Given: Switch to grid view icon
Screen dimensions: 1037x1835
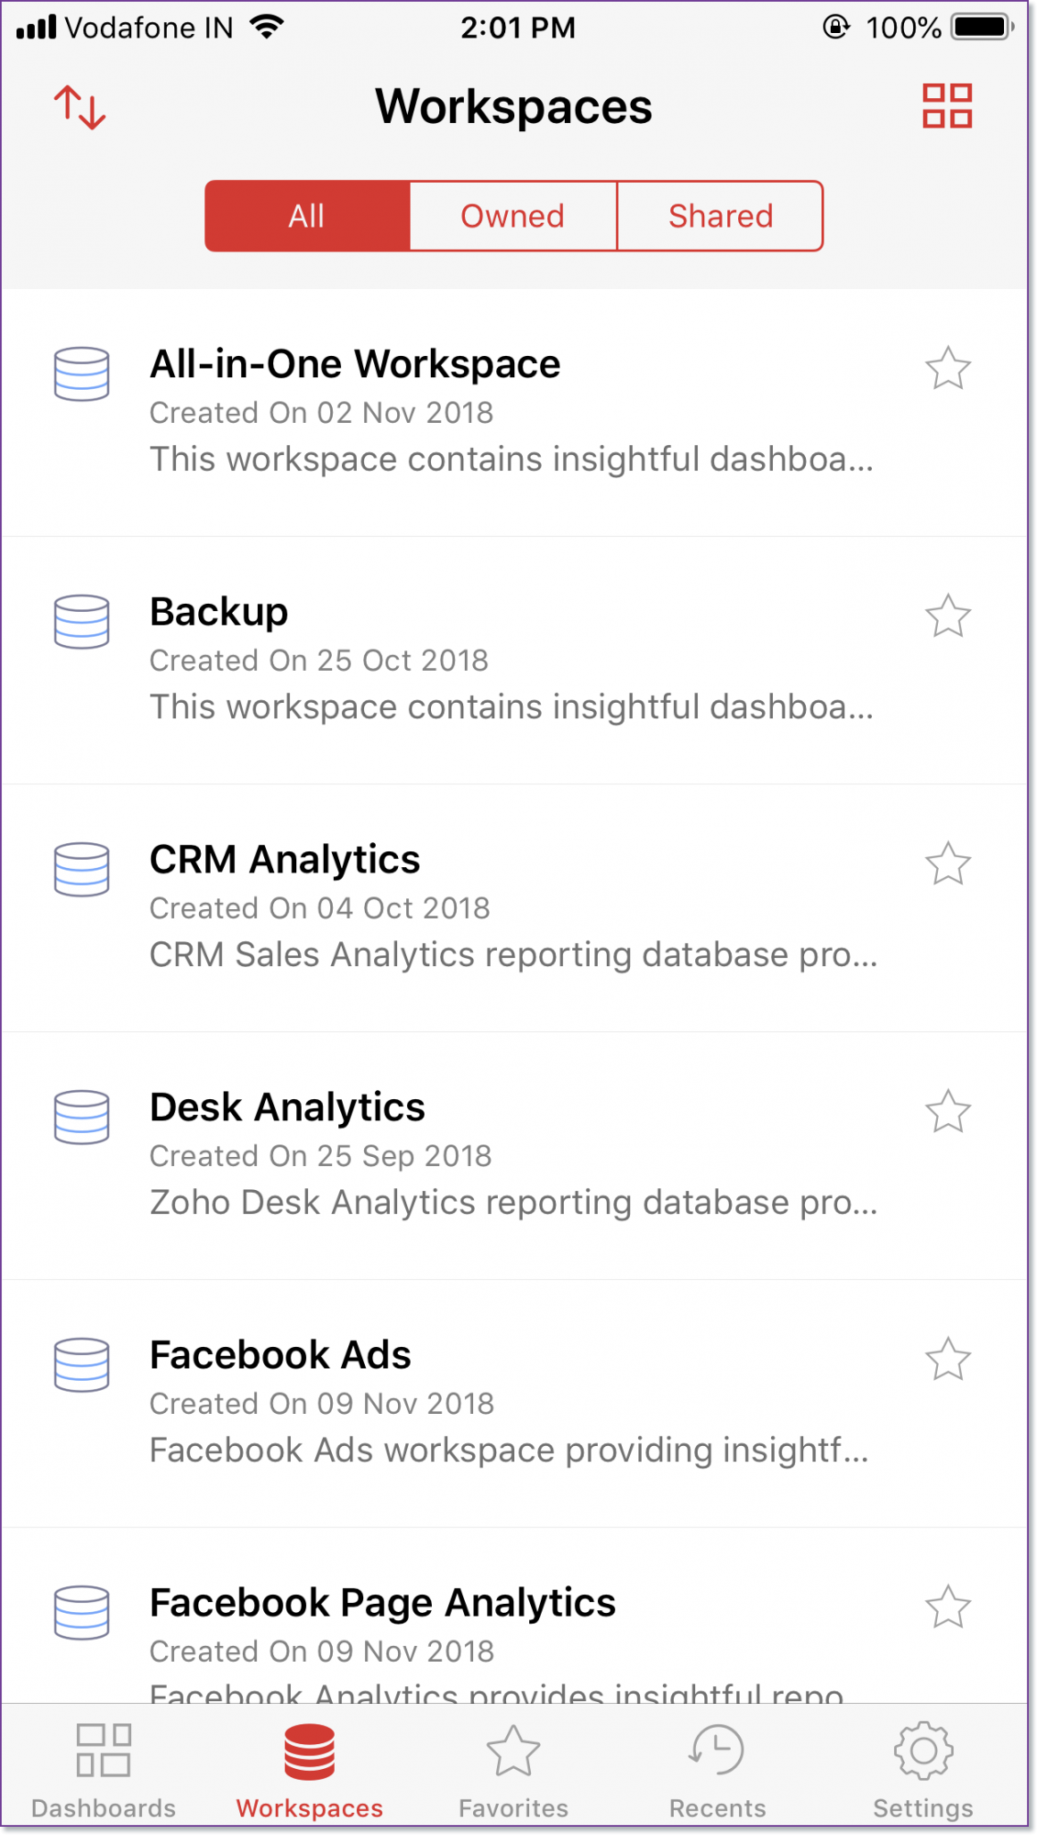Looking at the screenshot, I should click(947, 106).
